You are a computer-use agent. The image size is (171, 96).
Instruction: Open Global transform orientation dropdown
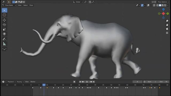tap(78, 2)
